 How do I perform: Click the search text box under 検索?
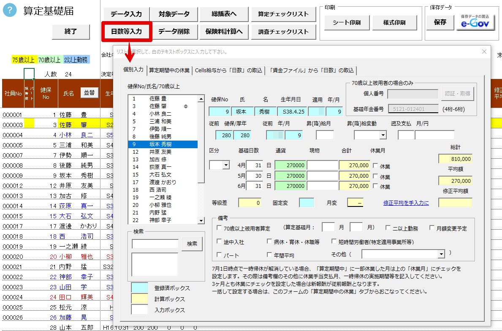pyautogui.click(x=155, y=244)
